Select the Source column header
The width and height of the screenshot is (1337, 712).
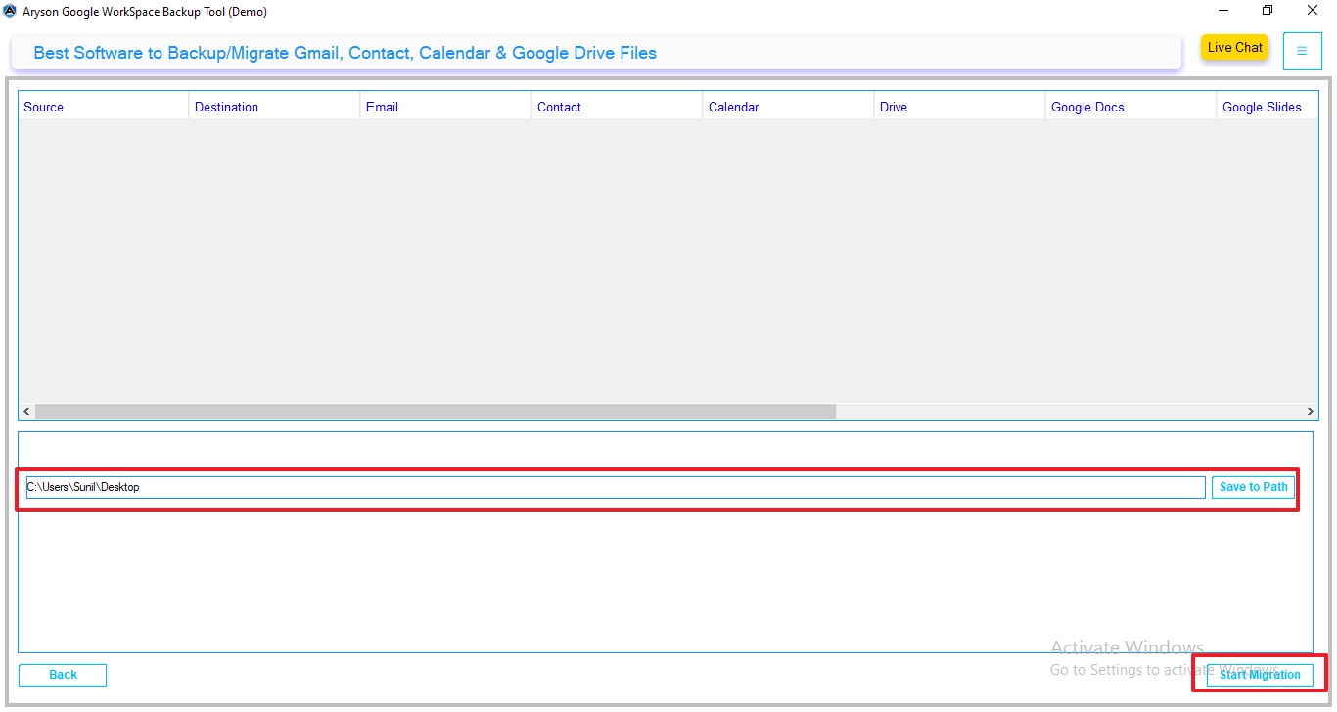tap(103, 107)
